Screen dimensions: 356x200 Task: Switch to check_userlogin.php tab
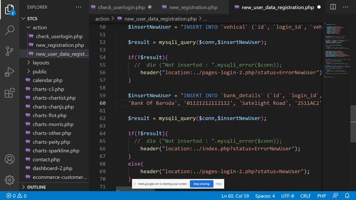pyautogui.click(x=121, y=7)
